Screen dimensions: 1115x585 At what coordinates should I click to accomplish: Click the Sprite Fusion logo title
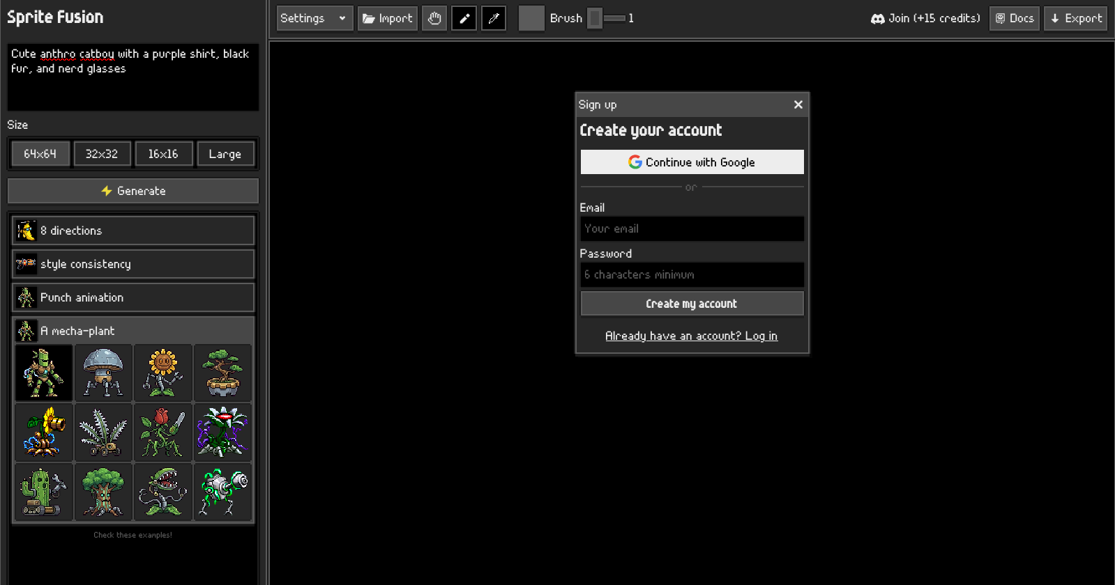[x=55, y=17]
